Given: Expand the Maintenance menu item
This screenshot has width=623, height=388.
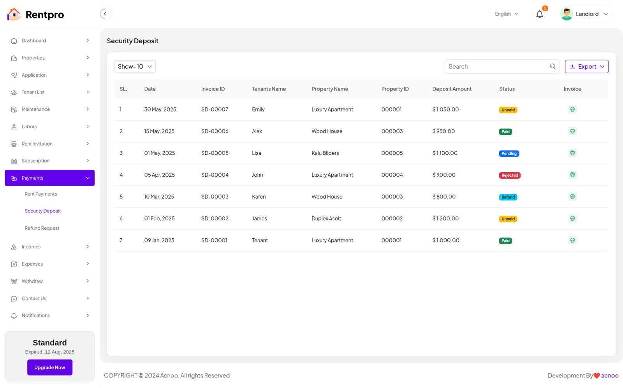Looking at the screenshot, I should [x=50, y=110].
